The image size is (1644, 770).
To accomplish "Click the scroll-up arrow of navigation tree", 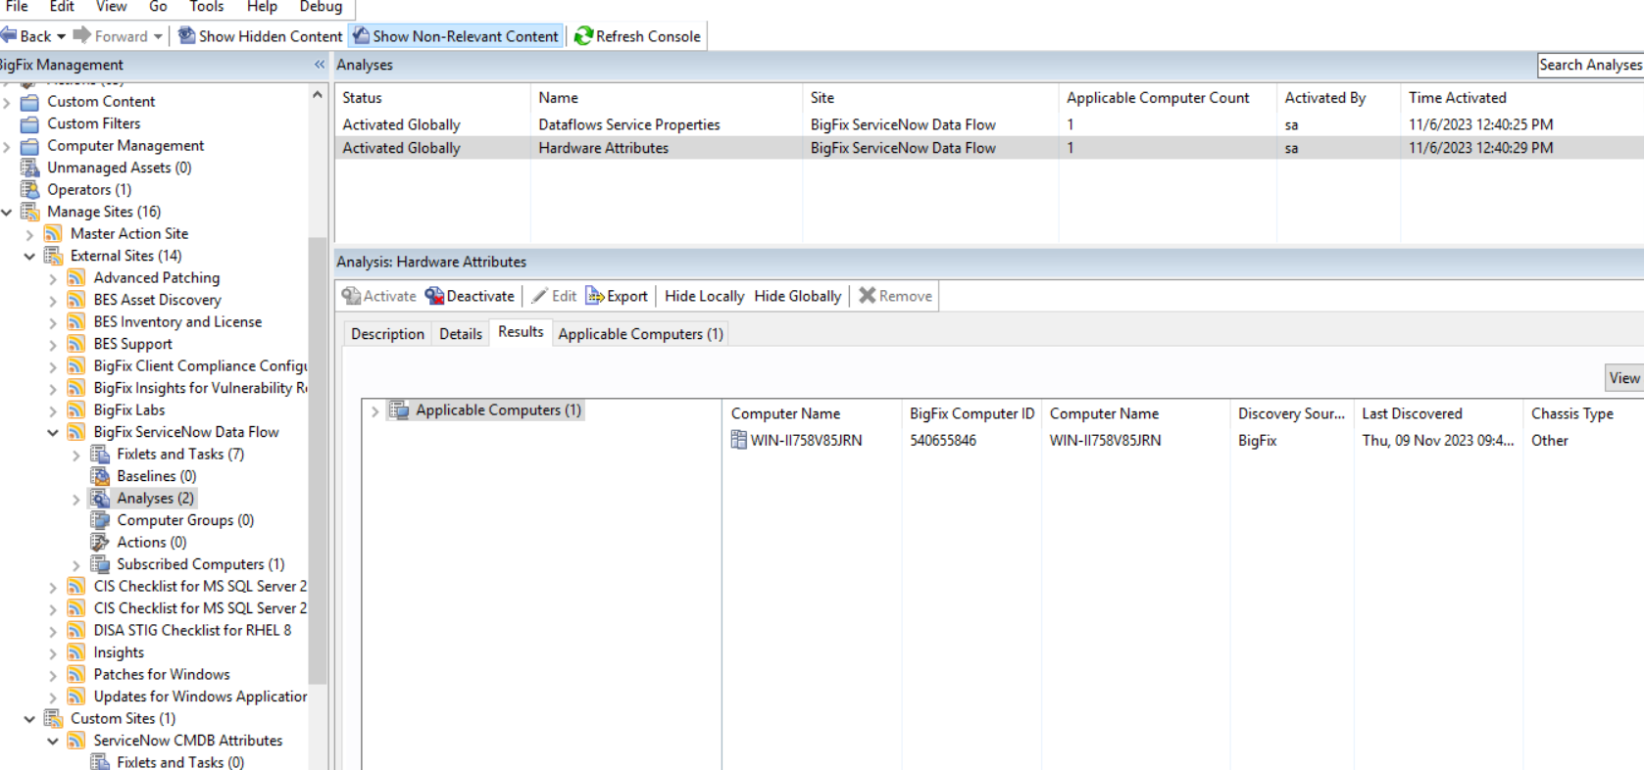I will point(318,95).
